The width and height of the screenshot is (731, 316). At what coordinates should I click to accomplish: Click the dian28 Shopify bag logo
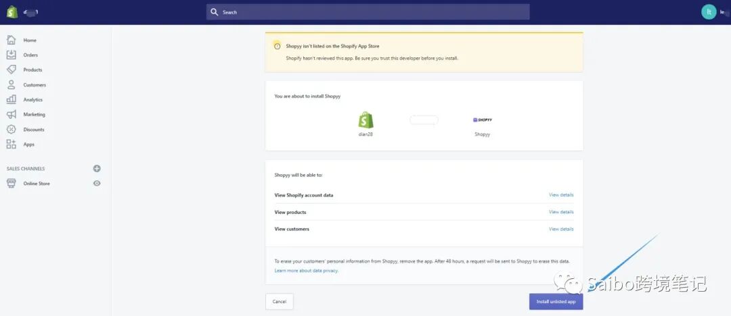click(366, 120)
